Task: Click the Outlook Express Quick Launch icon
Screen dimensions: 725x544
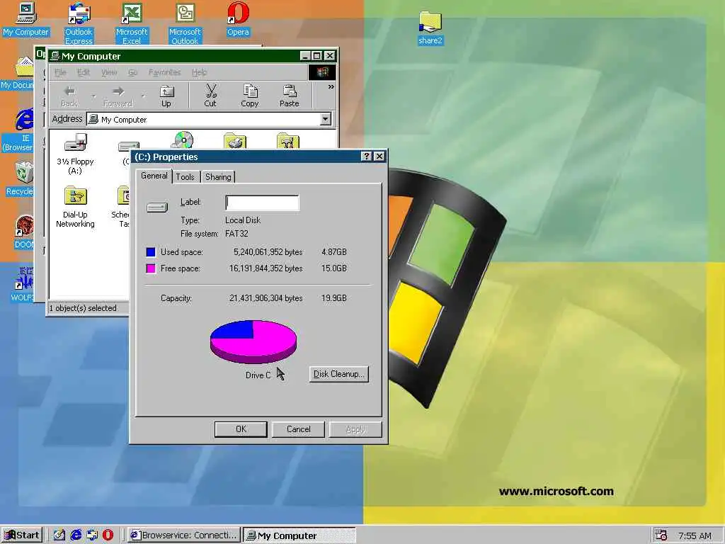Action: click(92, 535)
